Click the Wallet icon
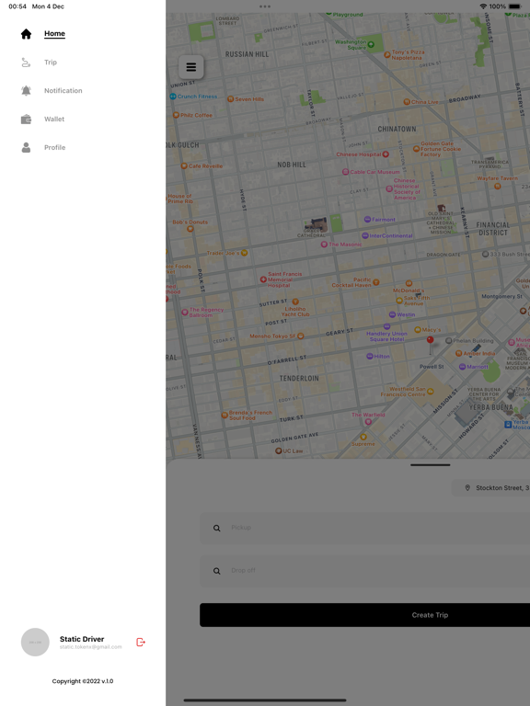 (x=26, y=120)
